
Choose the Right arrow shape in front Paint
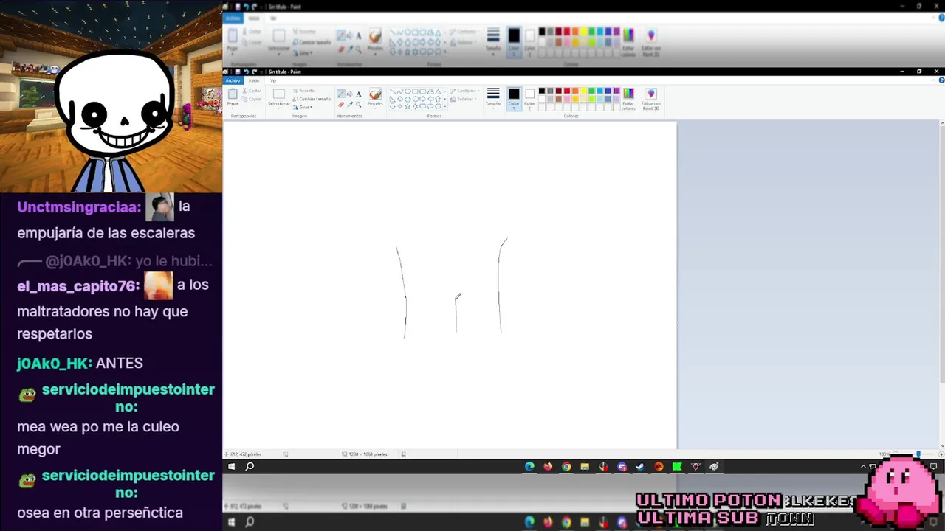(422, 99)
